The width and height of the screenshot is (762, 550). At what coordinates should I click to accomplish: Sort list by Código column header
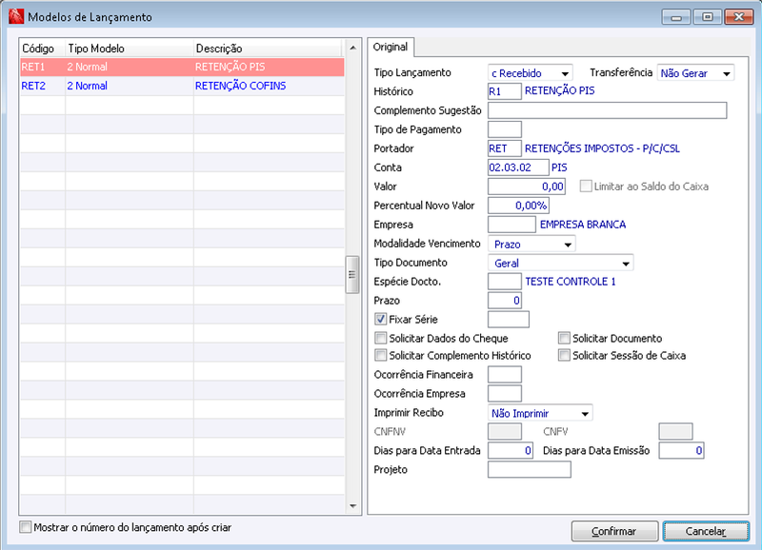(x=42, y=49)
